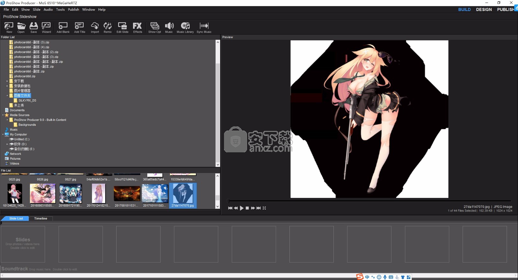518x280 pixels.
Task: Open the Music Library
Action: (185, 27)
